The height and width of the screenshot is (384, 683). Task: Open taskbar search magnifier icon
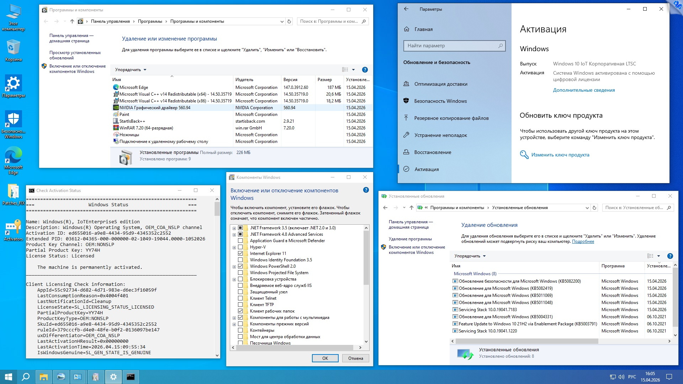pyautogui.click(x=26, y=377)
